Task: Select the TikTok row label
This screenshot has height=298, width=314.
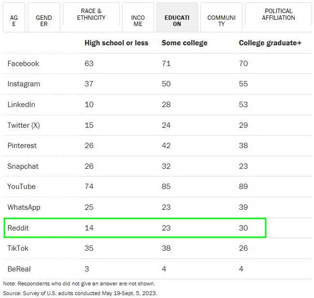Action: coord(18,248)
